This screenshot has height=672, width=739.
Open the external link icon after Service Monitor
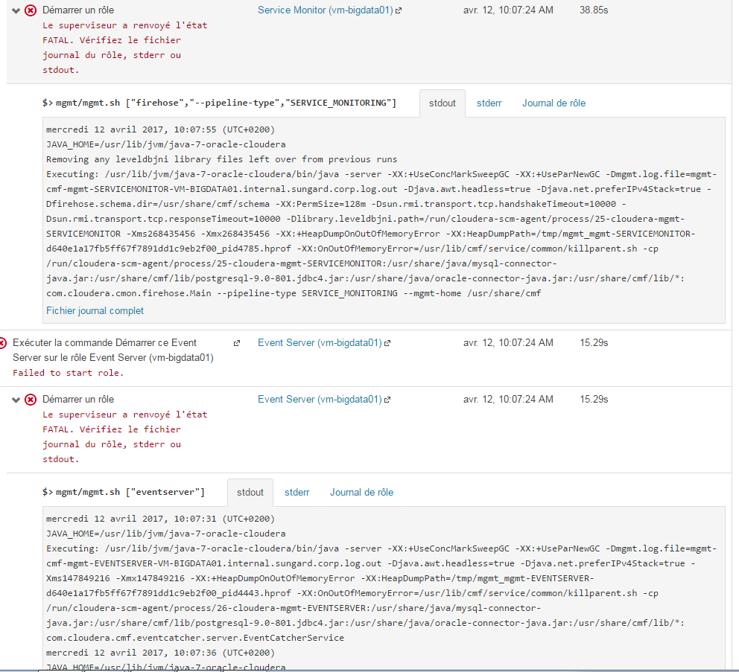pos(399,11)
